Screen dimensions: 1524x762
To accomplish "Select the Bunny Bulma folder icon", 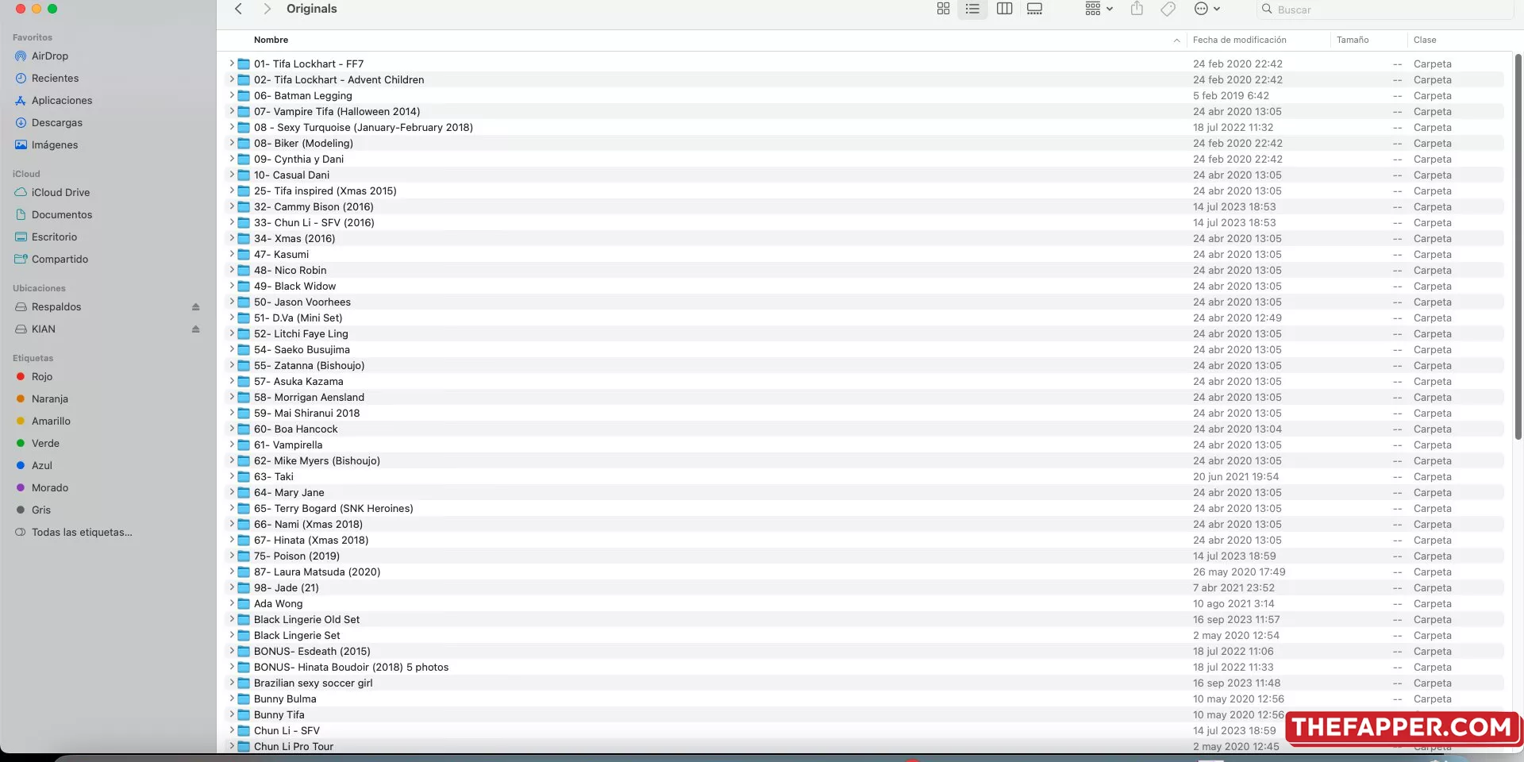I will pos(244,699).
